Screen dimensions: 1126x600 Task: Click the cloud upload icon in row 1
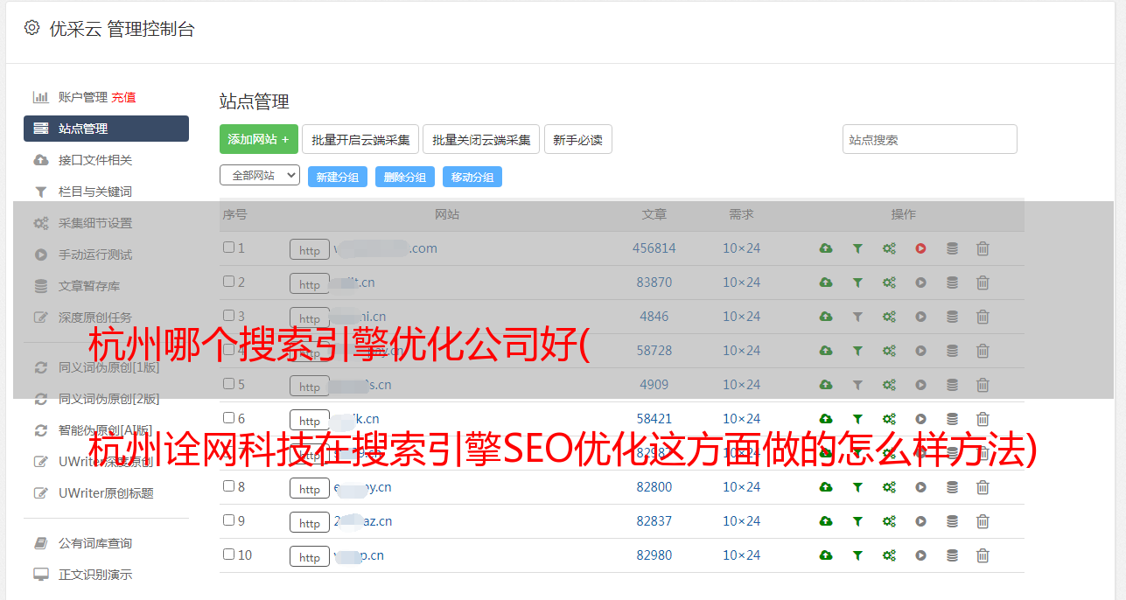point(826,248)
